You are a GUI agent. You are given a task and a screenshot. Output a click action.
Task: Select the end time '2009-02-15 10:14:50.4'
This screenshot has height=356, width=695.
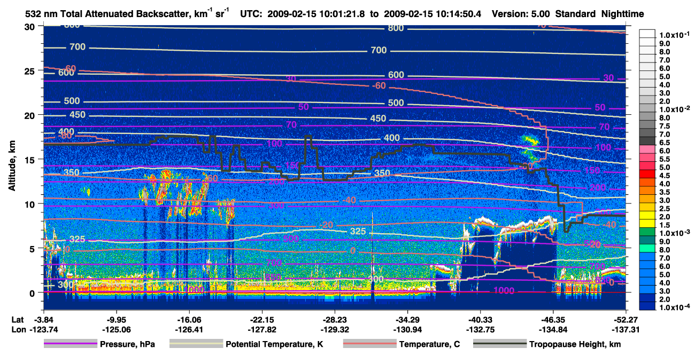click(434, 14)
